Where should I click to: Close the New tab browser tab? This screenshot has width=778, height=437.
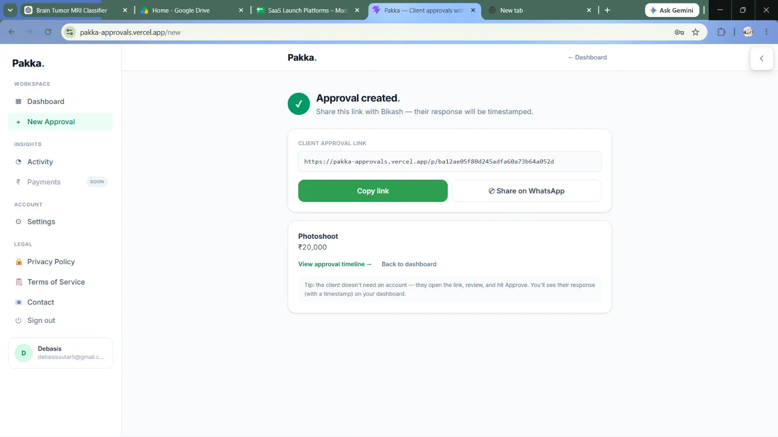point(589,10)
